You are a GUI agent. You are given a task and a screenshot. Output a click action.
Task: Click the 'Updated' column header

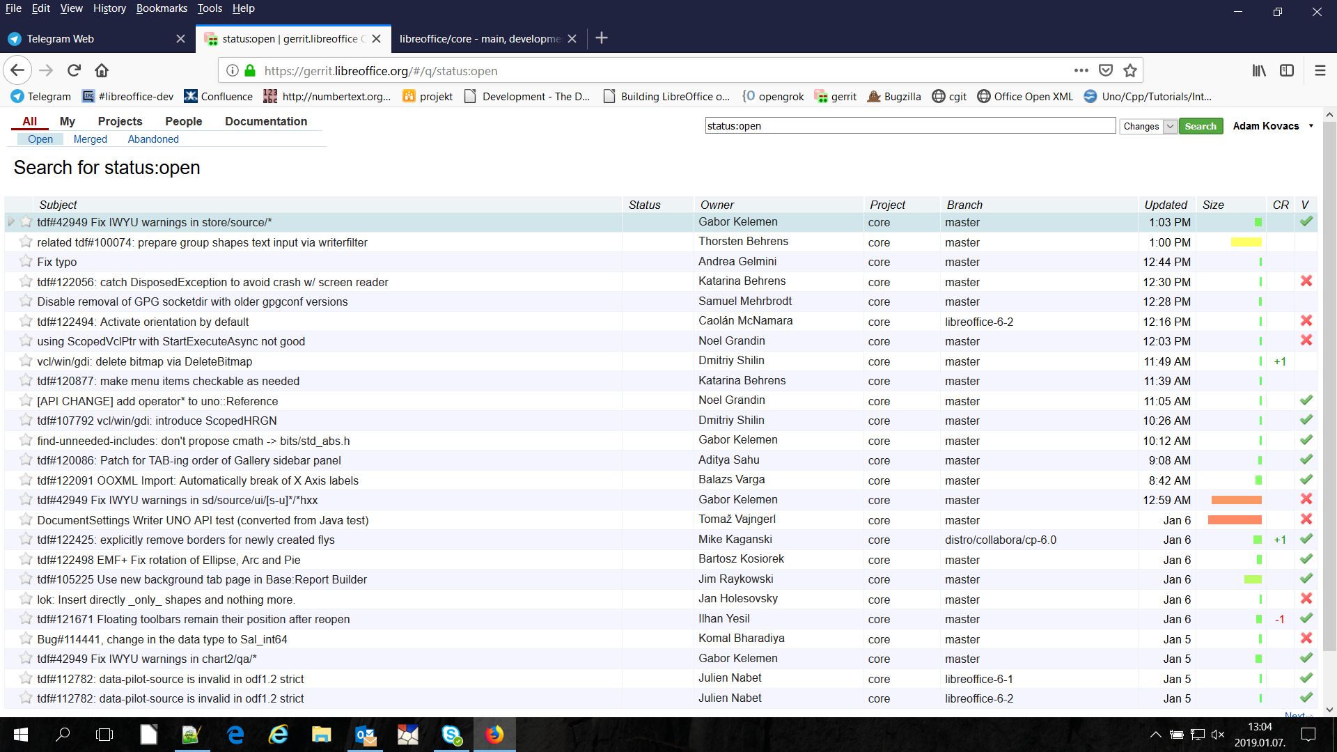click(x=1165, y=205)
